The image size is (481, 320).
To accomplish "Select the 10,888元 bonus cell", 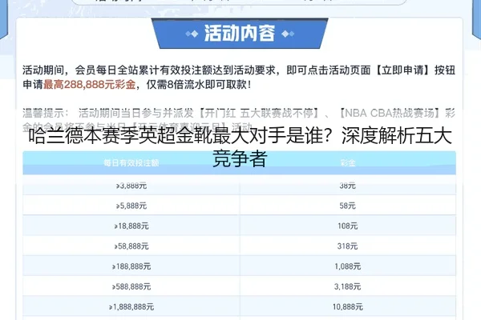I will tap(348, 306).
